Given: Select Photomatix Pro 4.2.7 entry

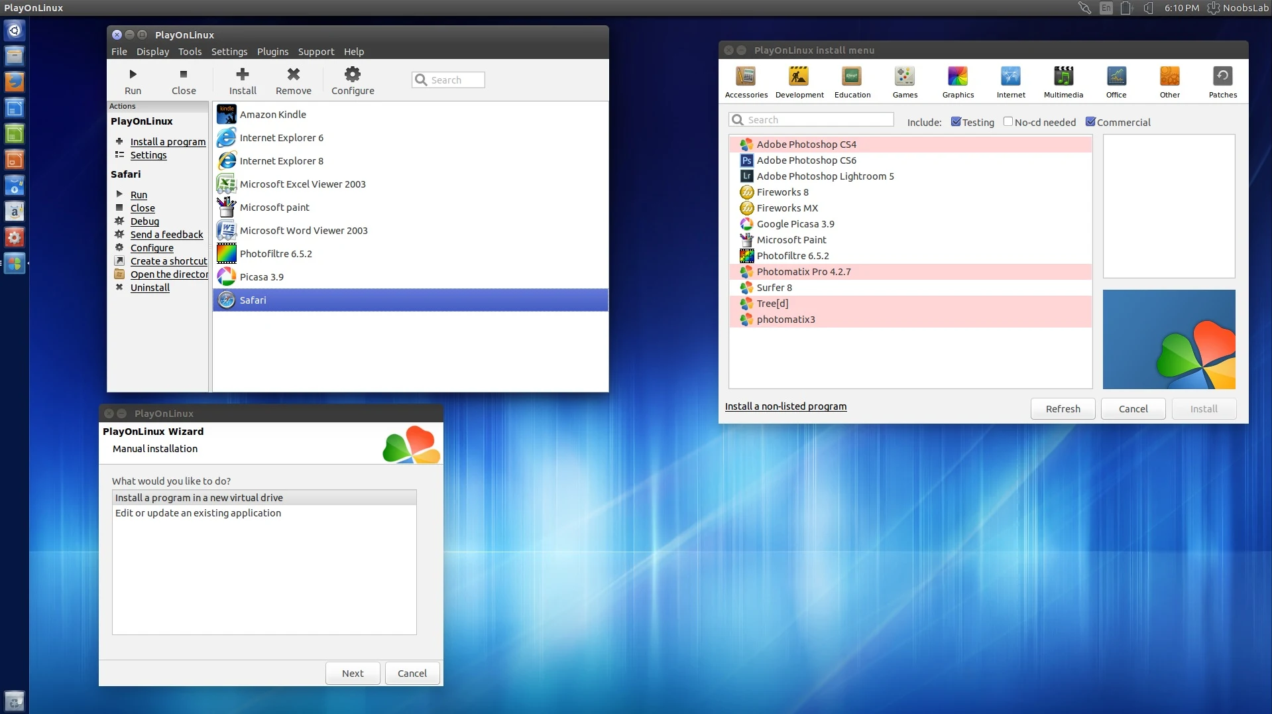Looking at the screenshot, I should 910,272.
